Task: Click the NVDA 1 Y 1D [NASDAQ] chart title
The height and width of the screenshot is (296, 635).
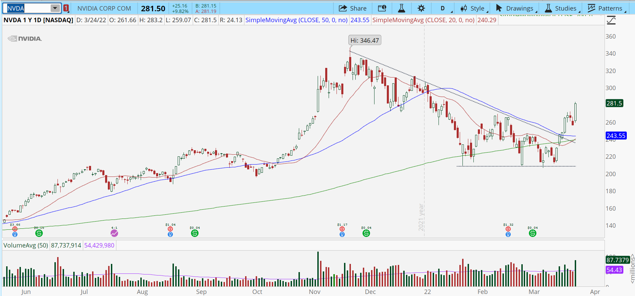Action: pyautogui.click(x=38, y=20)
